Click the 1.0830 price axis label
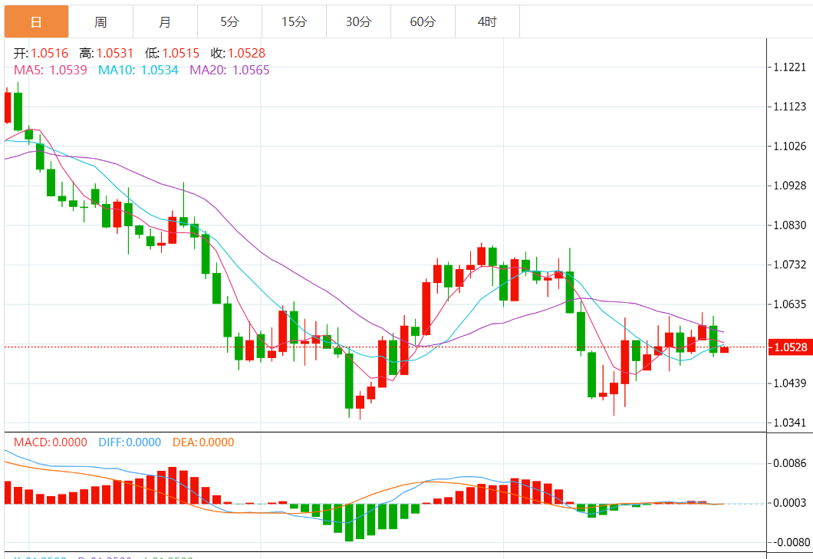Image resolution: width=813 pixels, height=559 pixels. [x=790, y=225]
